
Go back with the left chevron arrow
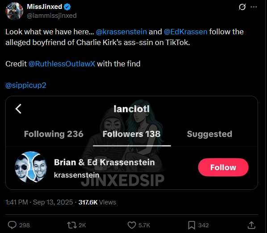pyautogui.click(x=18, y=109)
